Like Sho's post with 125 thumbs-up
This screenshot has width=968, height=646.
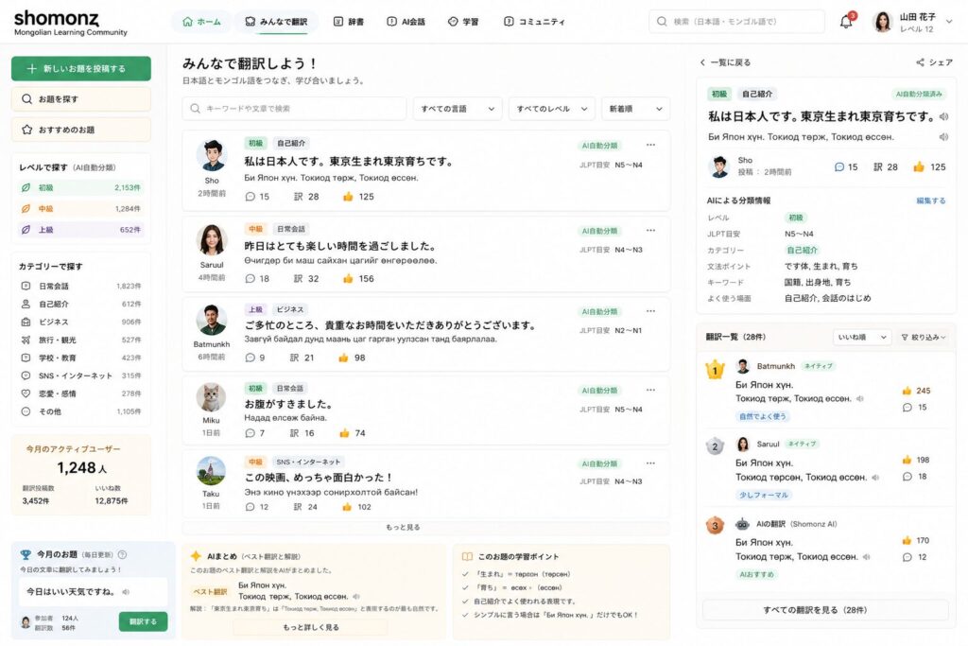(x=358, y=197)
